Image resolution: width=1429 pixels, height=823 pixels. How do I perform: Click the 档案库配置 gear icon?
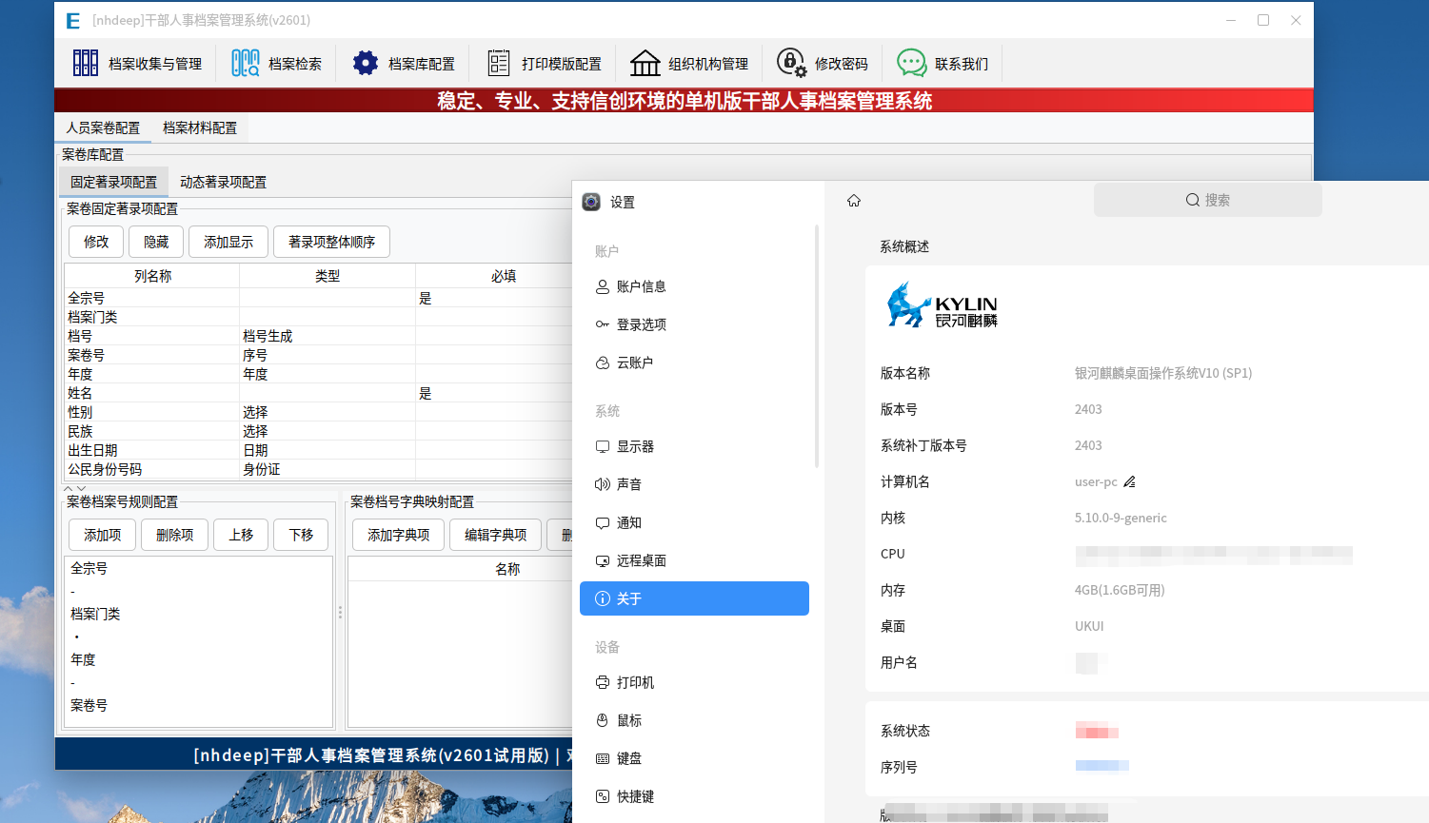pyautogui.click(x=365, y=62)
